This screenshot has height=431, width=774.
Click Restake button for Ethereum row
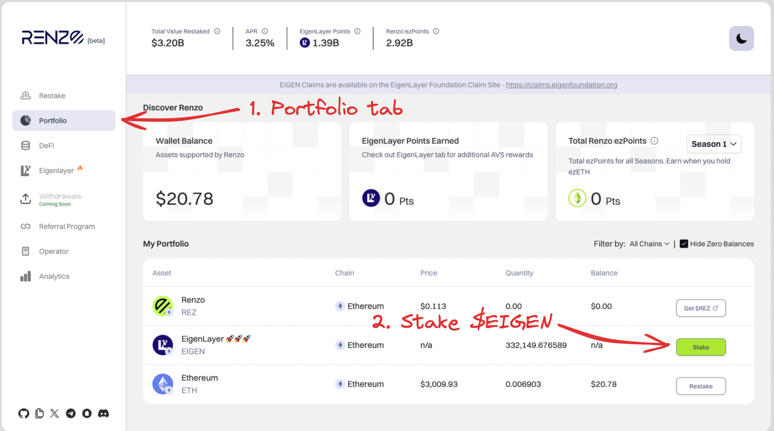point(700,386)
